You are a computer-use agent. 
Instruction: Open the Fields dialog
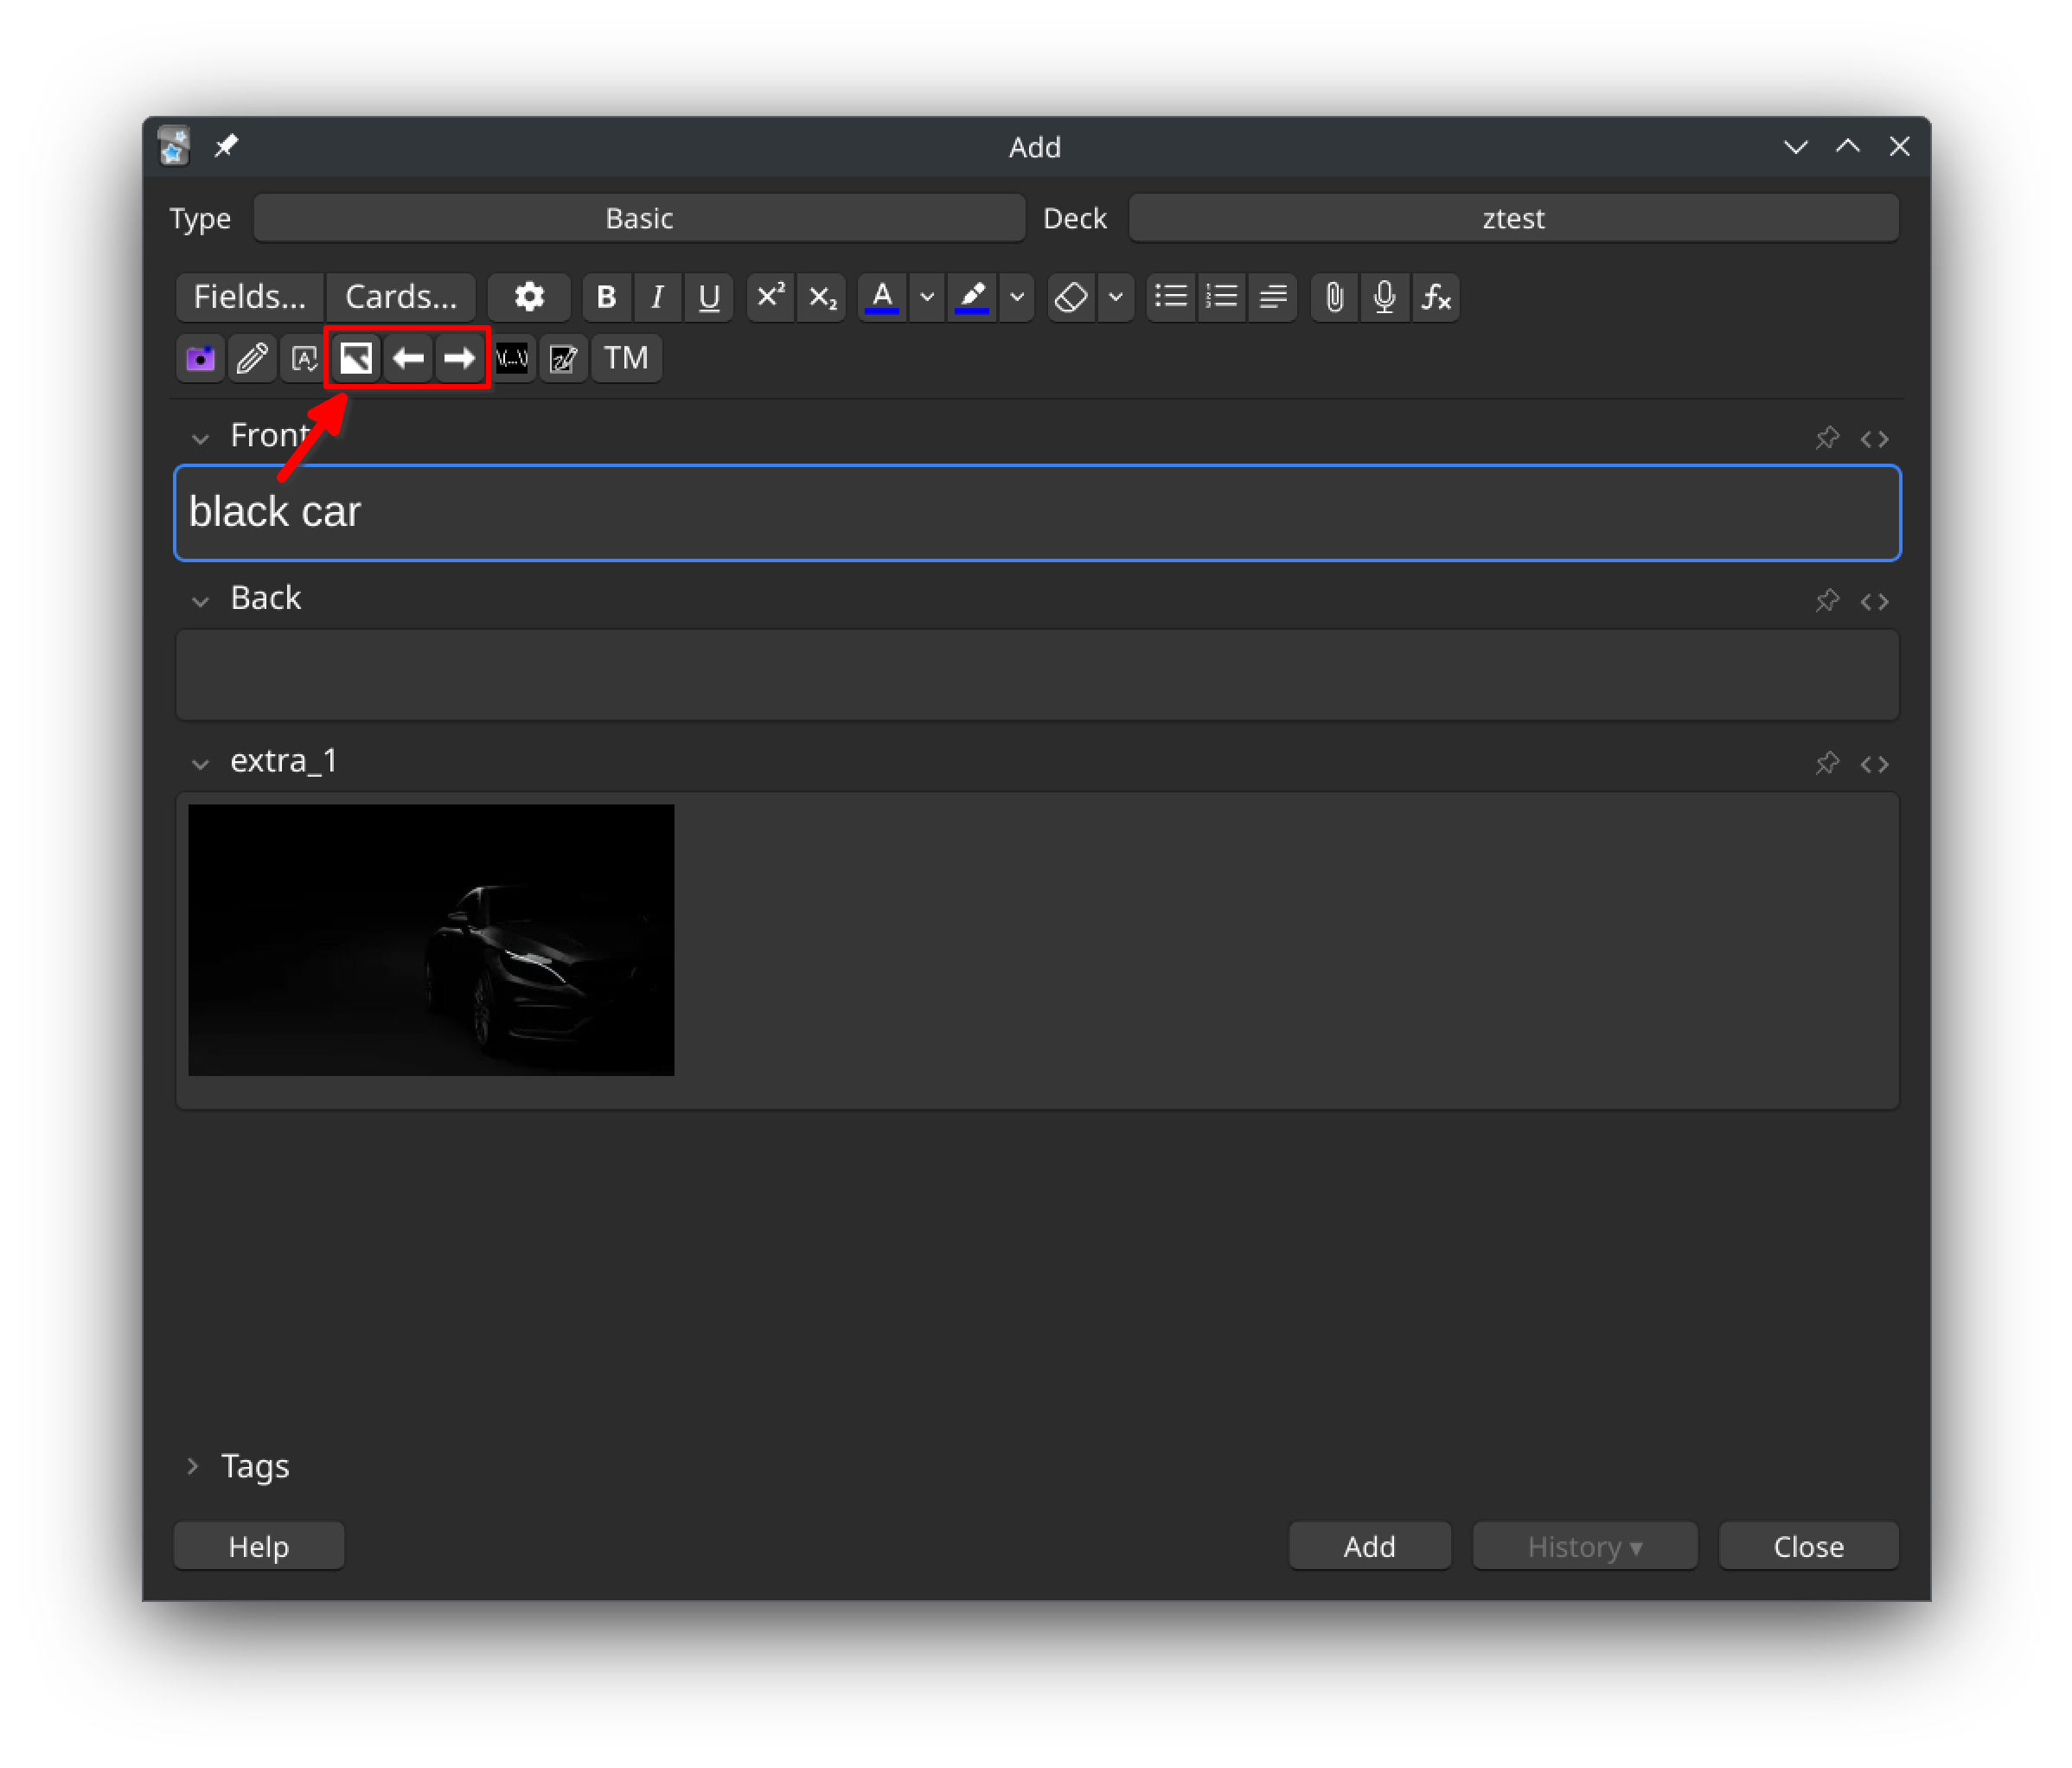click(x=249, y=296)
